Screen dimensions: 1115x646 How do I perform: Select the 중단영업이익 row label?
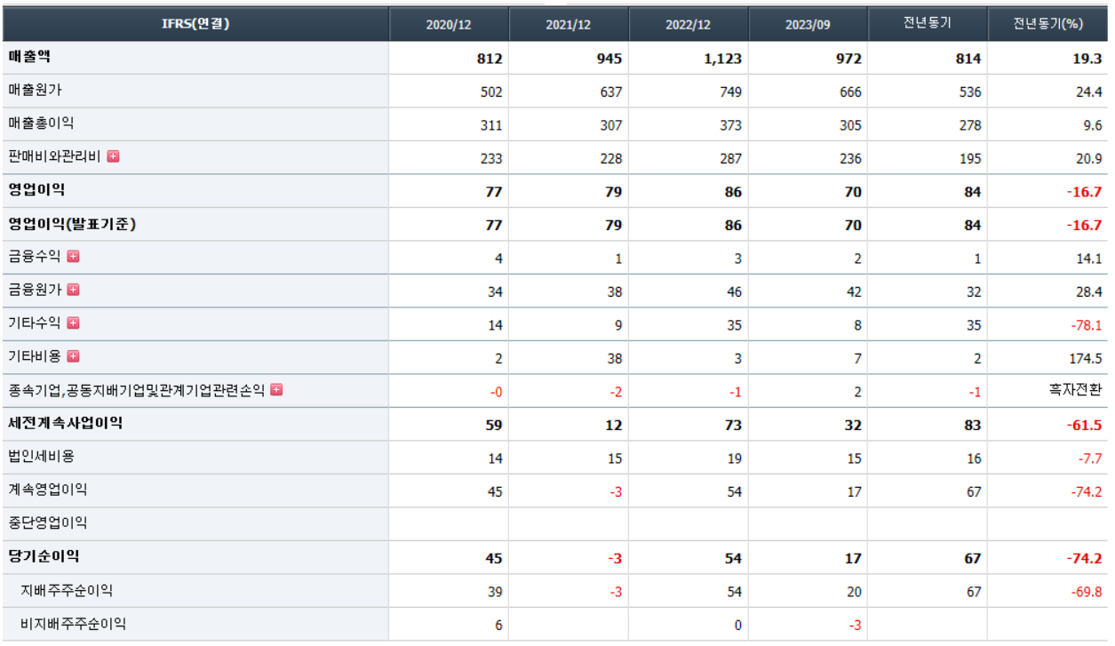click(x=48, y=523)
